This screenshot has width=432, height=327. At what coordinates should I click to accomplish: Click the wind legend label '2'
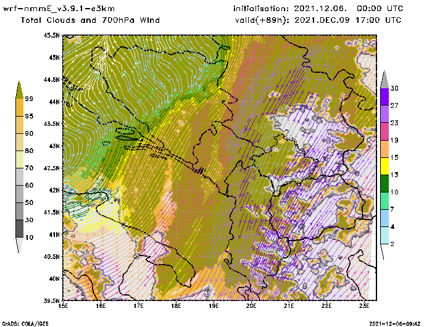point(392,244)
